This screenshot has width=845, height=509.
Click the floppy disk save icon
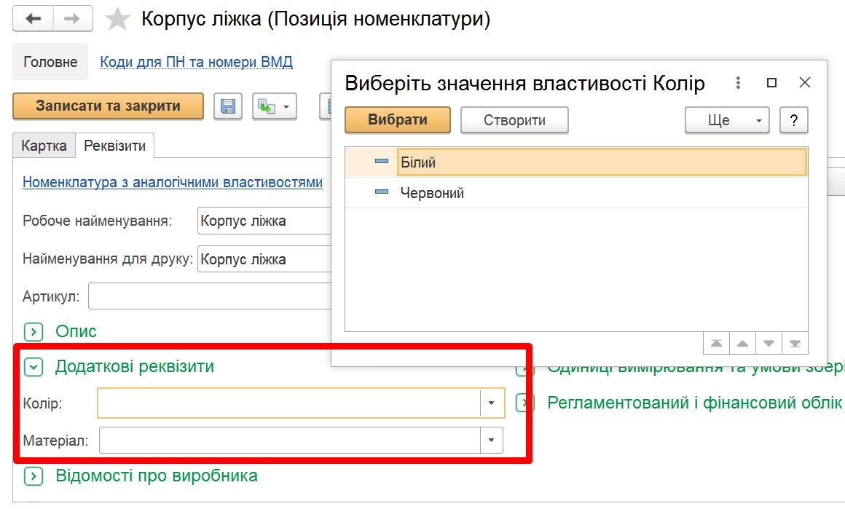coord(228,106)
